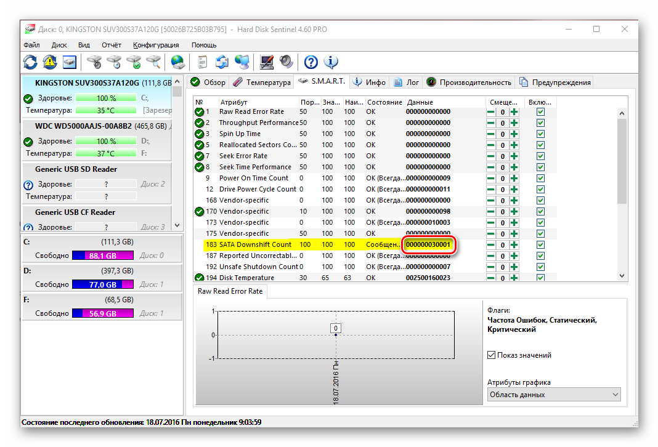The image size is (658, 447).
Task: Click the disk list scroll down arrow
Action: coord(177,225)
